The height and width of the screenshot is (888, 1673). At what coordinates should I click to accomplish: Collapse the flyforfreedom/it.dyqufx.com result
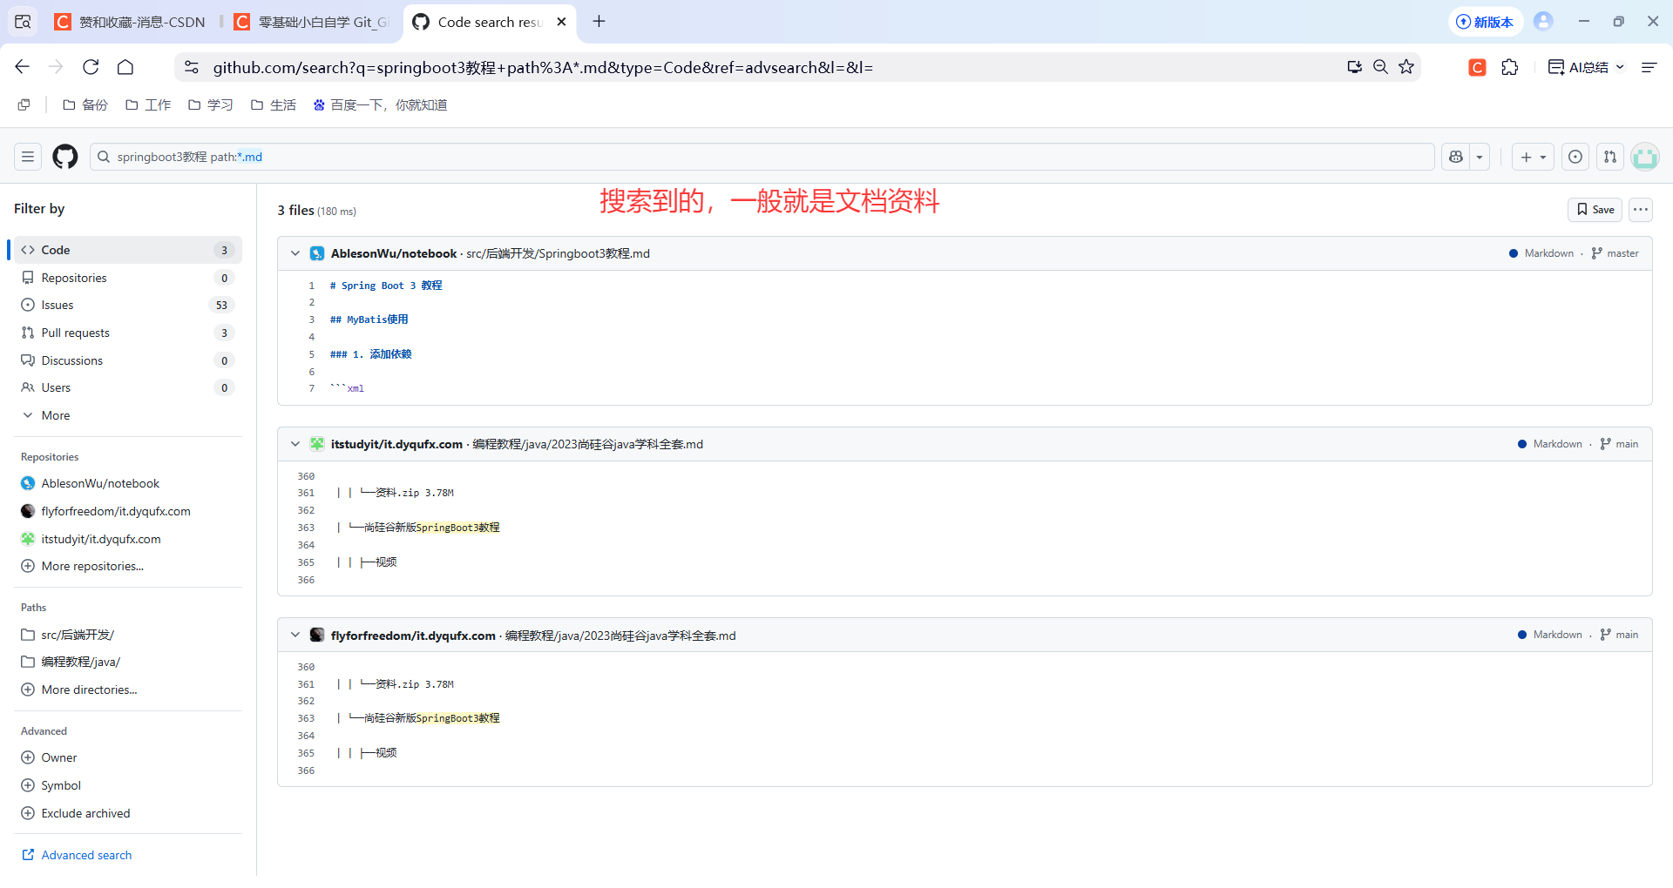pyautogui.click(x=295, y=636)
